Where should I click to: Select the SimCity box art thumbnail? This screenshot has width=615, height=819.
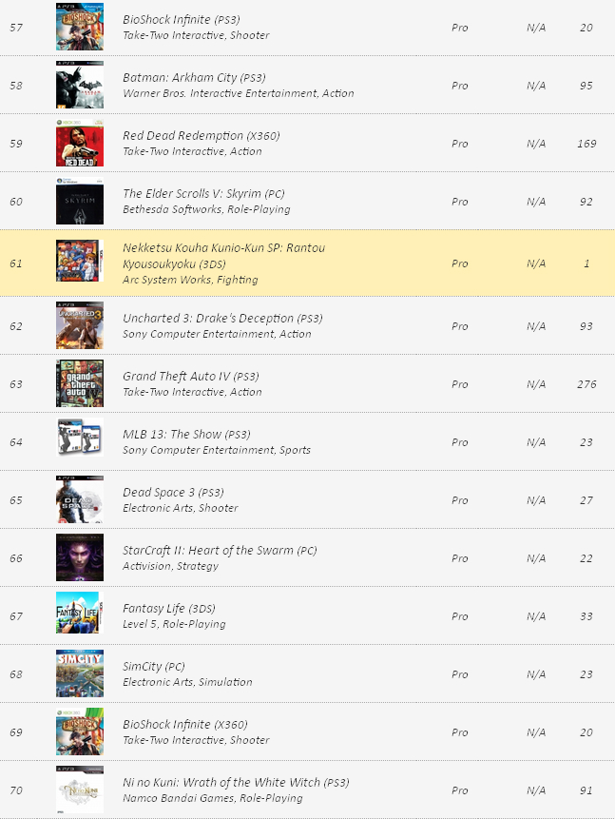pos(80,674)
